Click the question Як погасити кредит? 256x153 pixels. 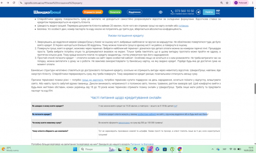coord(42,114)
